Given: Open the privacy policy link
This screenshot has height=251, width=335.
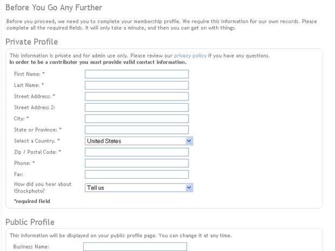Looking at the screenshot, I should [x=190, y=56].
